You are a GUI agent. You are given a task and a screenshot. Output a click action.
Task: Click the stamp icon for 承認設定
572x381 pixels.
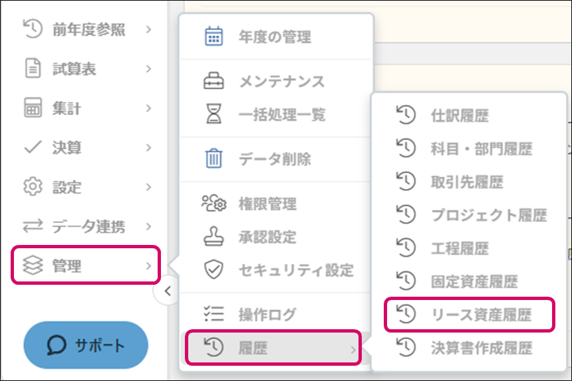tap(214, 236)
